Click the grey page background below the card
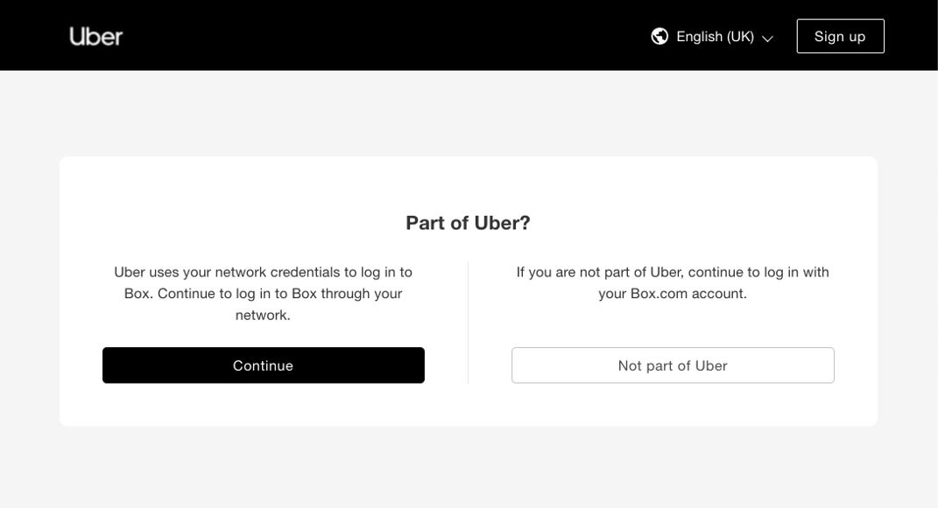This screenshot has width=938, height=508. [x=469, y=468]
